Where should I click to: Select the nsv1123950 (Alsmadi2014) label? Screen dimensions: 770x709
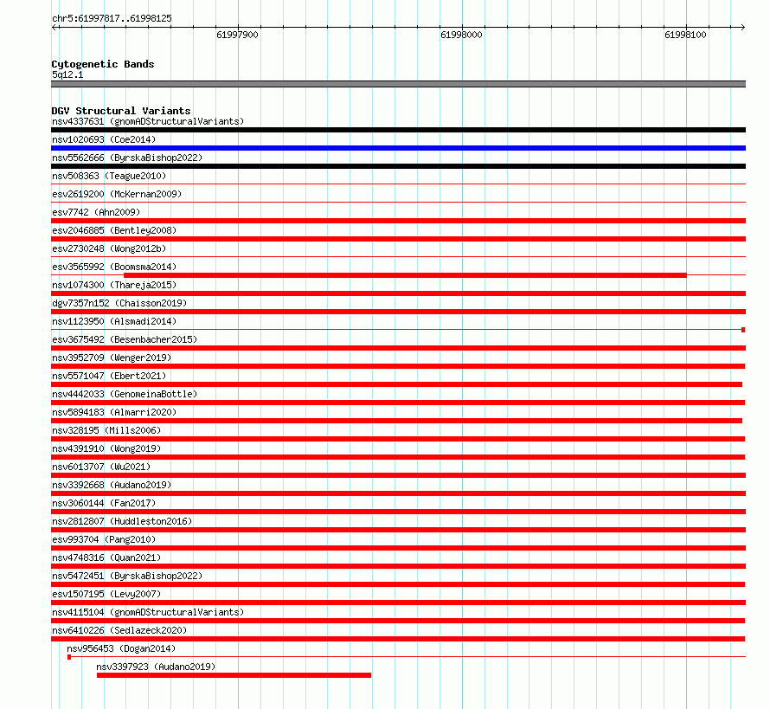[114, 321]
